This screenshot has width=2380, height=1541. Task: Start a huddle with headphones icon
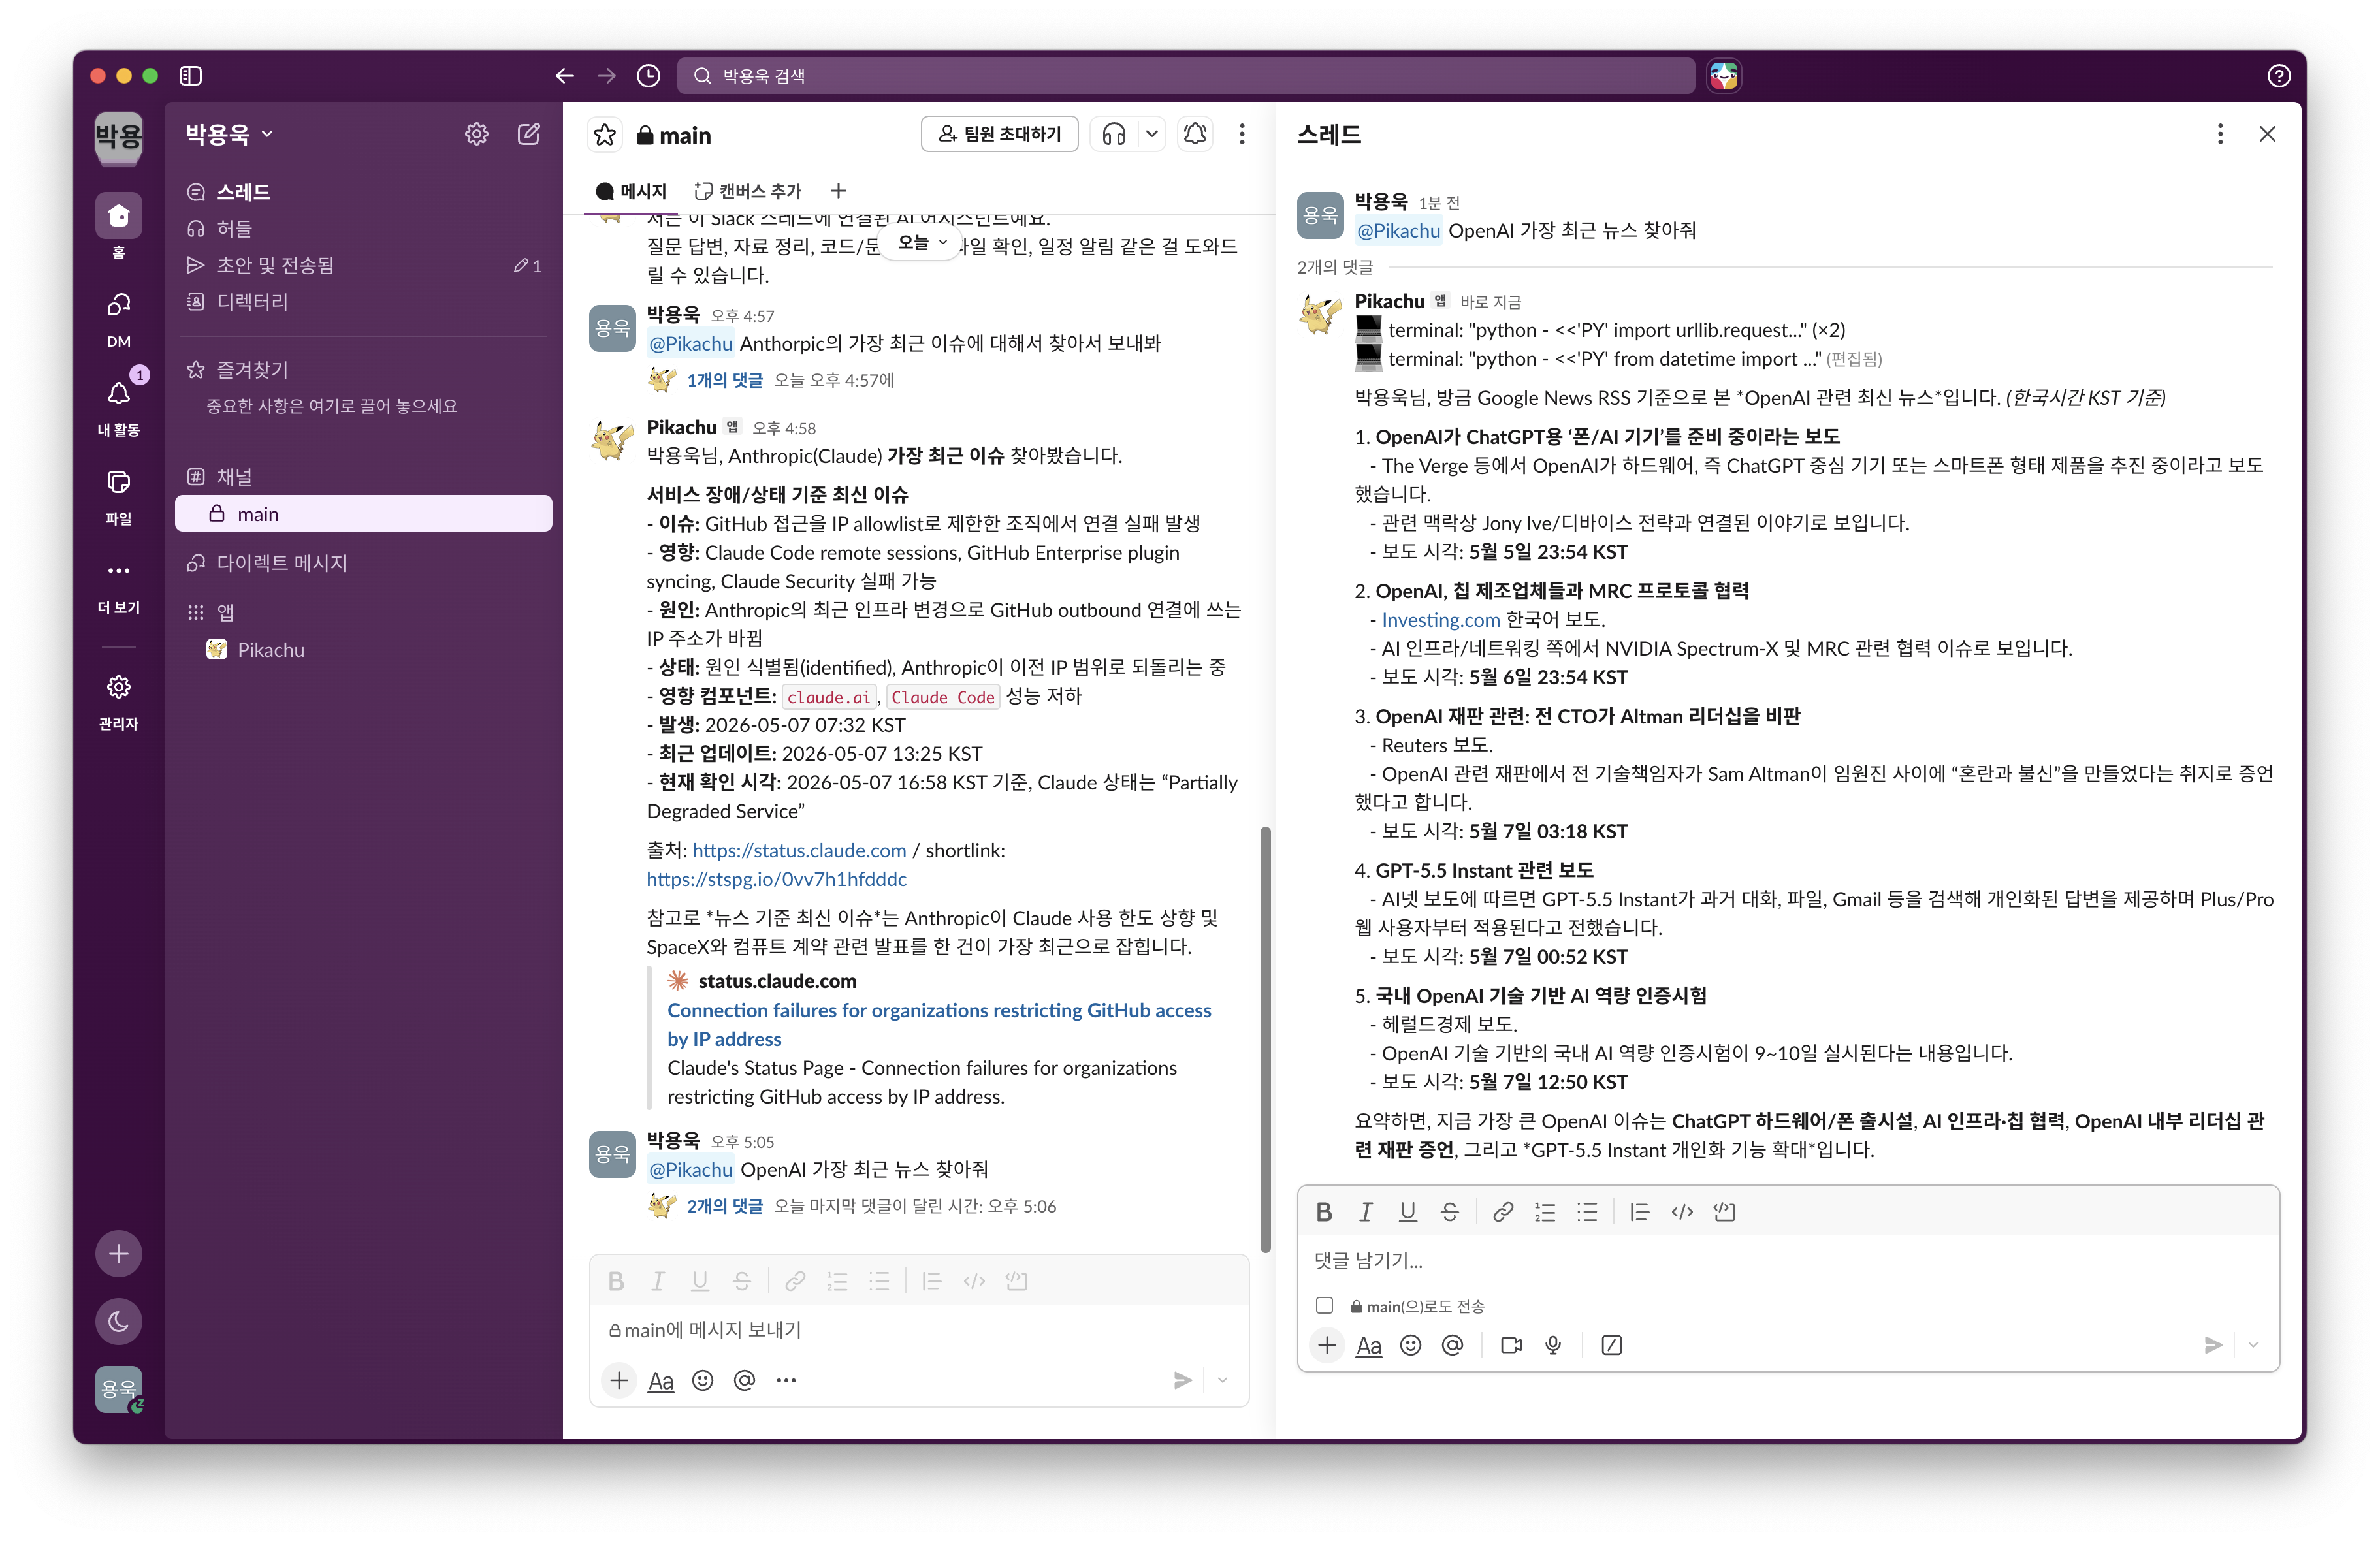coord(1114,134)
